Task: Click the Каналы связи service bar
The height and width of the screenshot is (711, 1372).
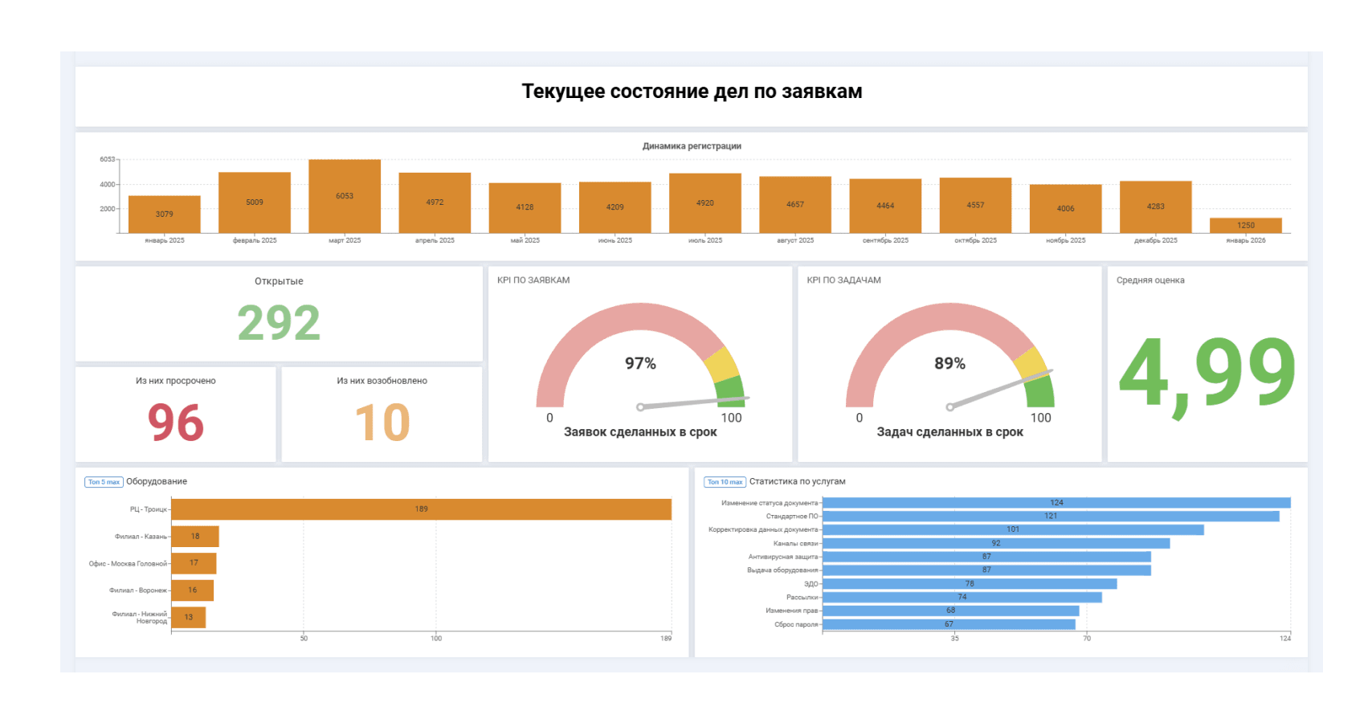Action: [x=995, y=544]
